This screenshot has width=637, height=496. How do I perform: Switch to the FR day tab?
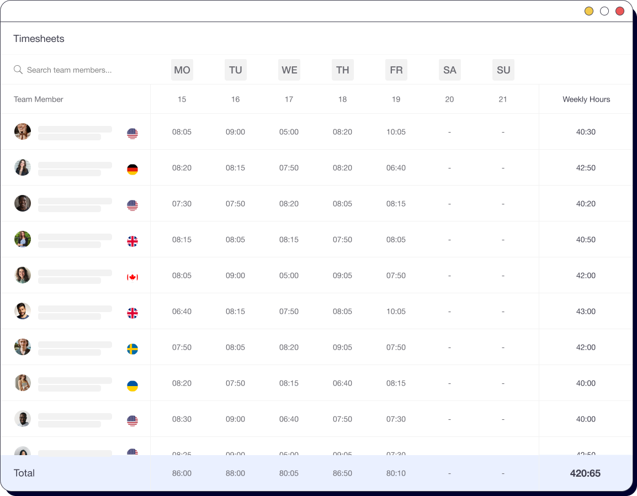coord(396,70)
